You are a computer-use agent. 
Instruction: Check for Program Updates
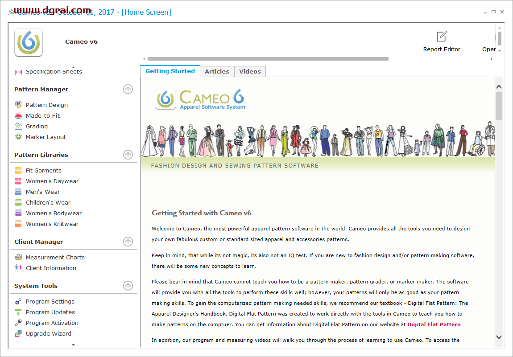[x=50, y=312]
